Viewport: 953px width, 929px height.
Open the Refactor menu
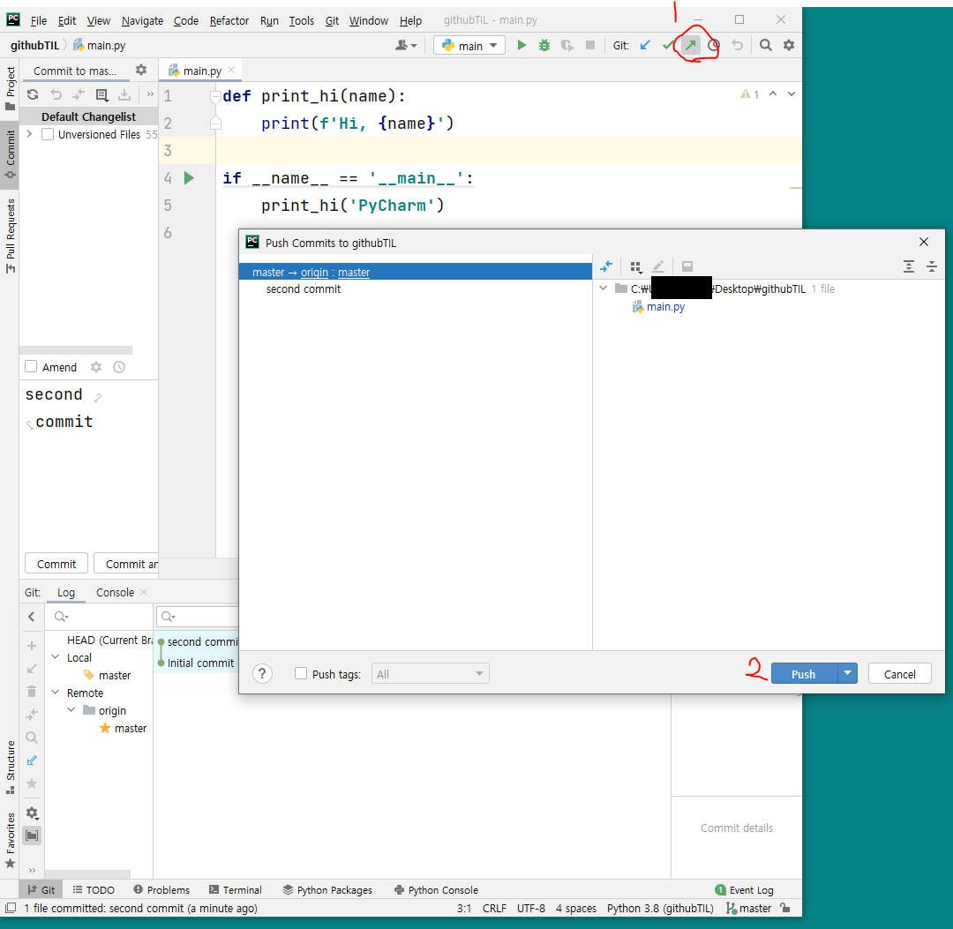(229, 20)
